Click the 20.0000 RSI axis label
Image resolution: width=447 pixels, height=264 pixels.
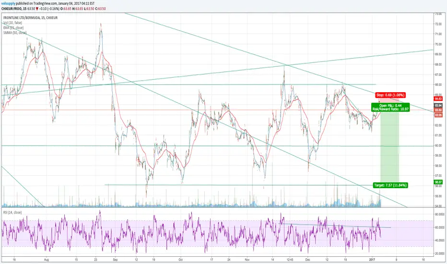click(x=439, y=253)
